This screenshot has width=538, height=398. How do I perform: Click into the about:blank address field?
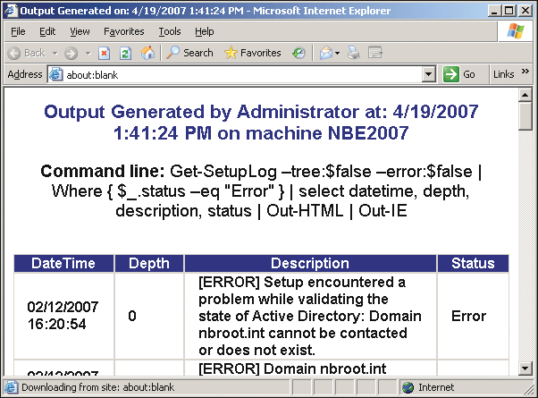pyautogui.click(x=242, y=74)
